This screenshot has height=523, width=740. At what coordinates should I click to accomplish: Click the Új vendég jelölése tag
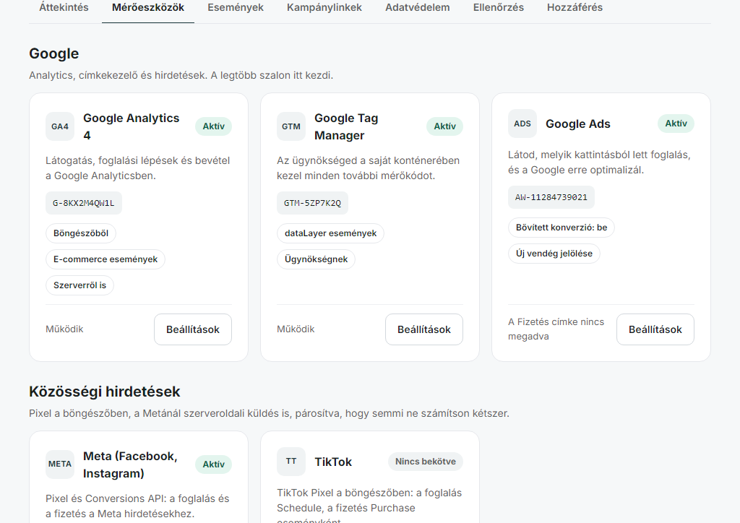pyautogui.click(x=554, y=254)
